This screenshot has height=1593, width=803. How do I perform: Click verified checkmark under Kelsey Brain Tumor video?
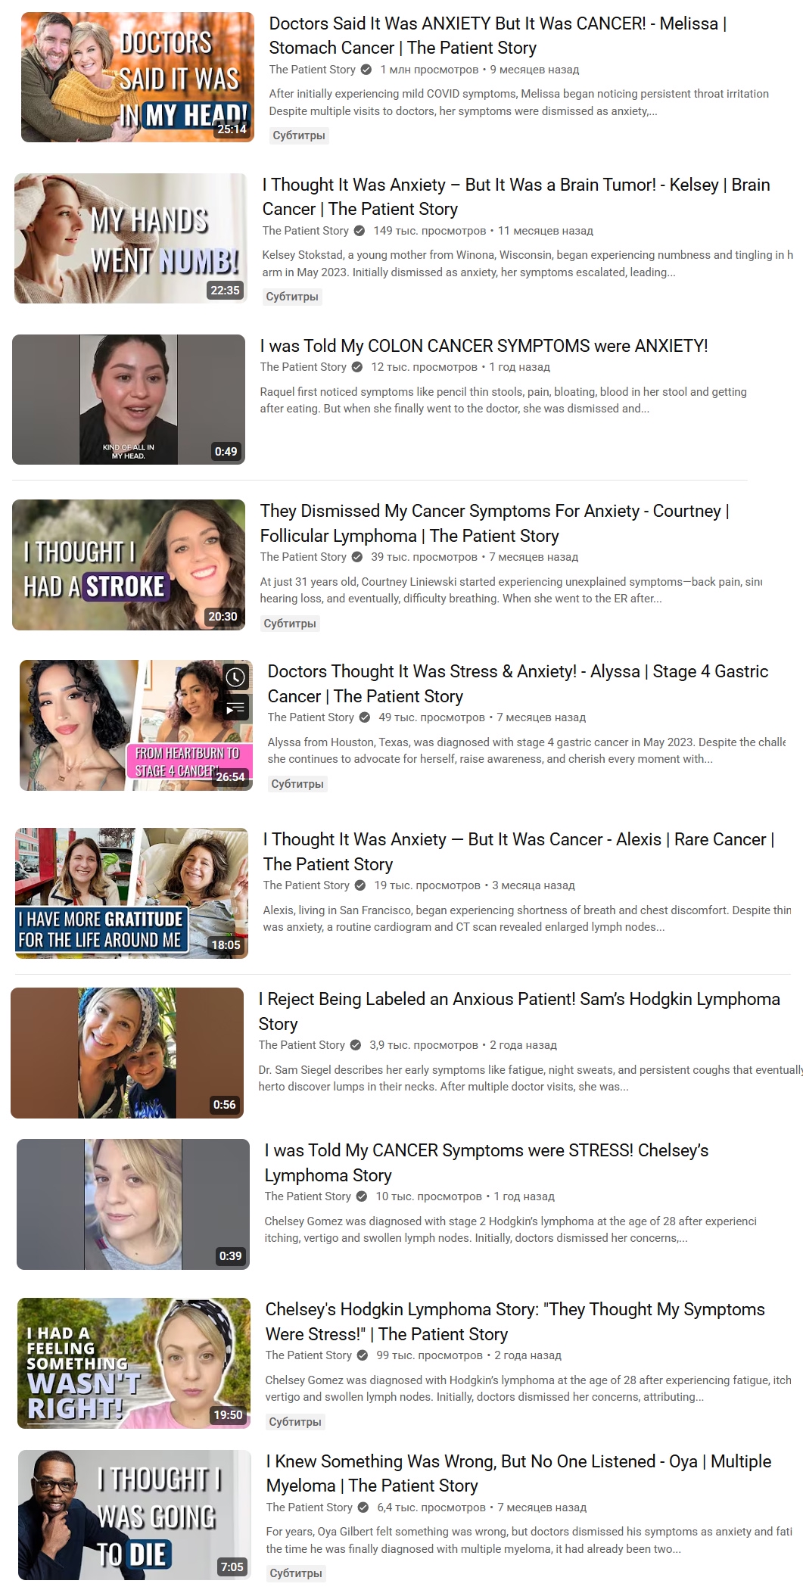pyautogui.click(x=359, y=231)
